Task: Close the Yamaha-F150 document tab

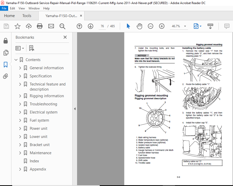Action: (x=81, y=16)
